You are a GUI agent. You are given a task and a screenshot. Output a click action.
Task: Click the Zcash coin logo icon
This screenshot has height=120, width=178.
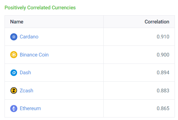(14, 91)
